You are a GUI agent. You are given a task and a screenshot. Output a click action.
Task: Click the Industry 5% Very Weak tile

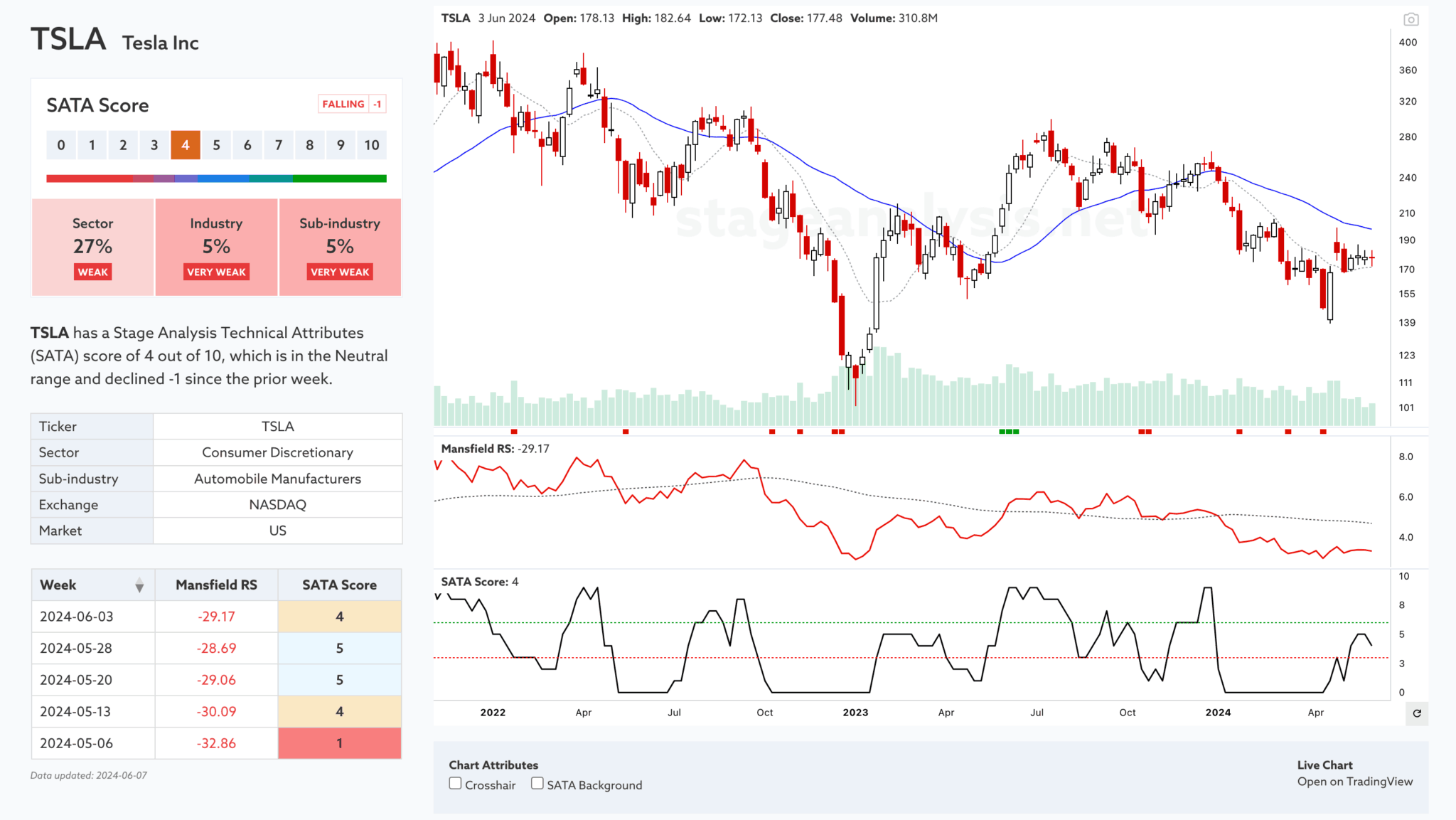216,247
